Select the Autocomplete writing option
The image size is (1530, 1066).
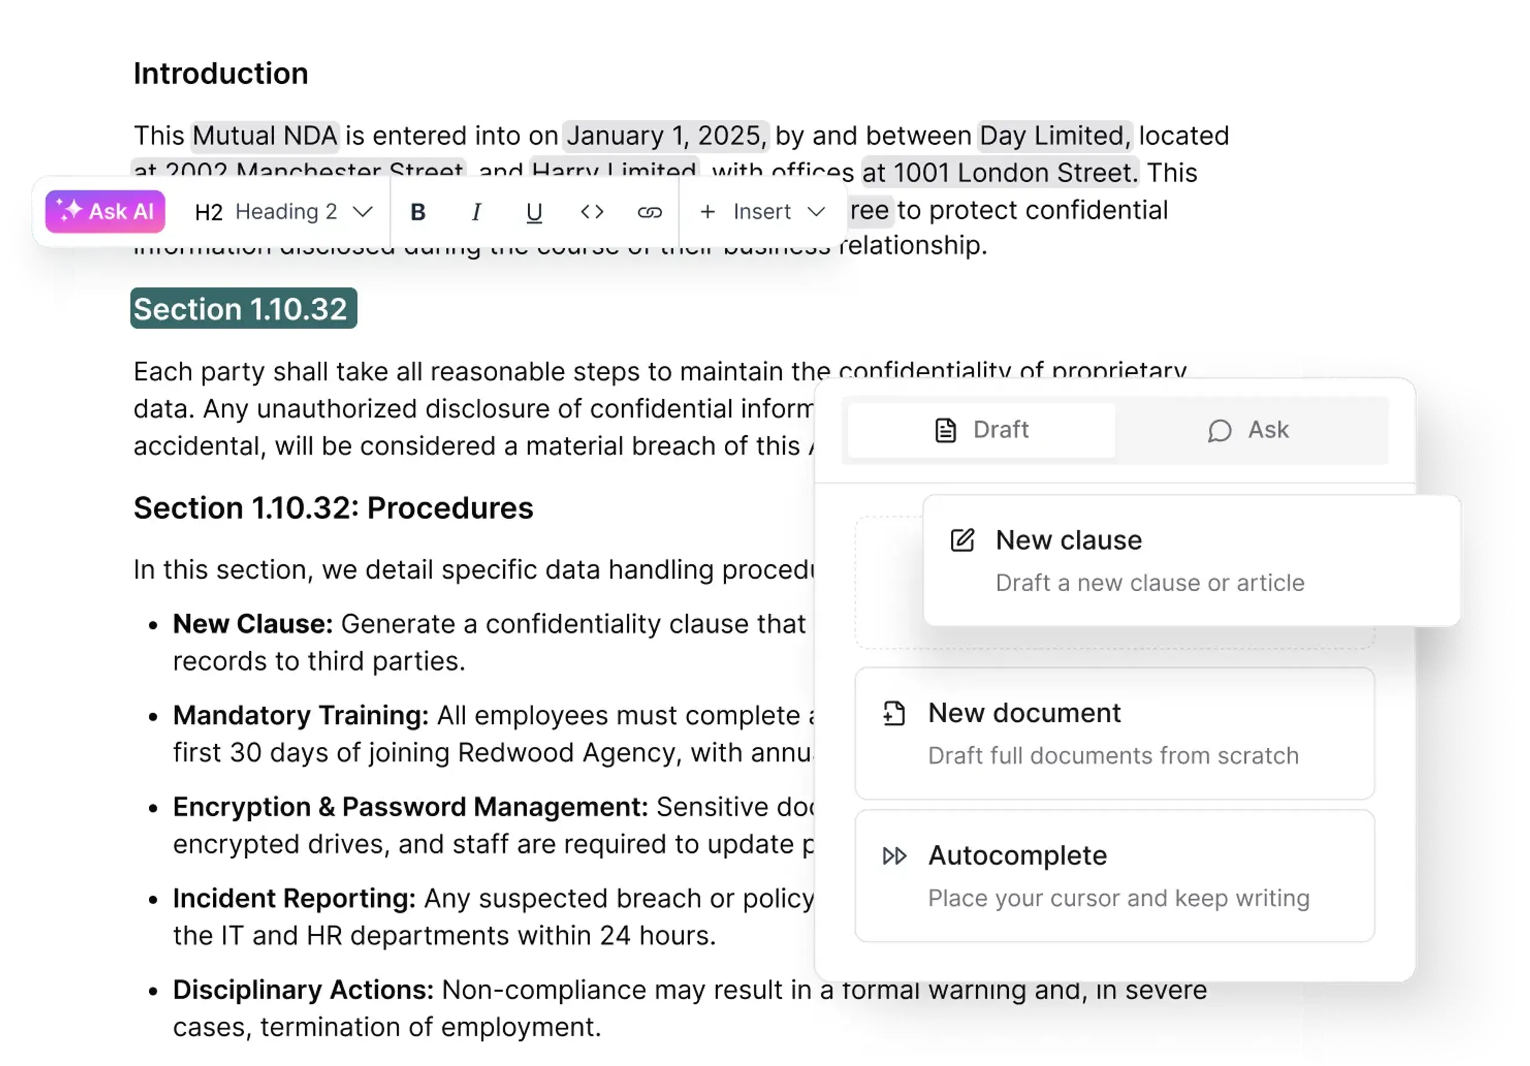click(x=1018, y=856)
